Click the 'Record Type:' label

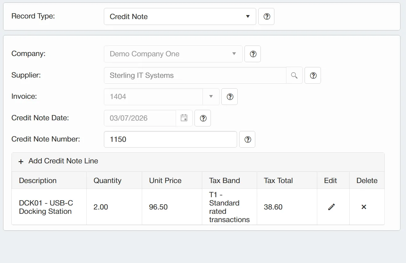pyautogui.click(x=33, y=16)
